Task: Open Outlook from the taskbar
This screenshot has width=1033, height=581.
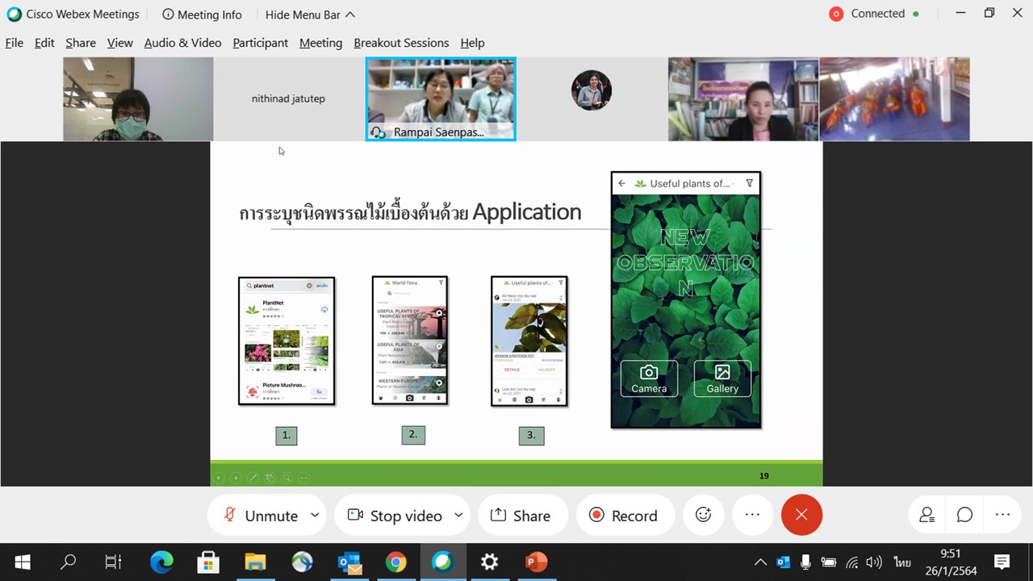Action: click(x=349, y=562)
